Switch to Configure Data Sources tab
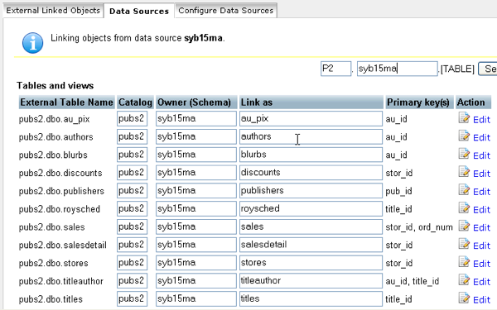Image resolution: width=497 pixels, height=310 pixels. pos(225,11)
